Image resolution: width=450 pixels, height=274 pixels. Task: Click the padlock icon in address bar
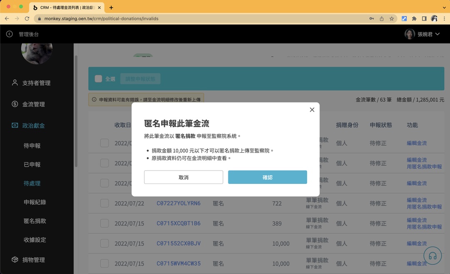(x=39, y=18)
